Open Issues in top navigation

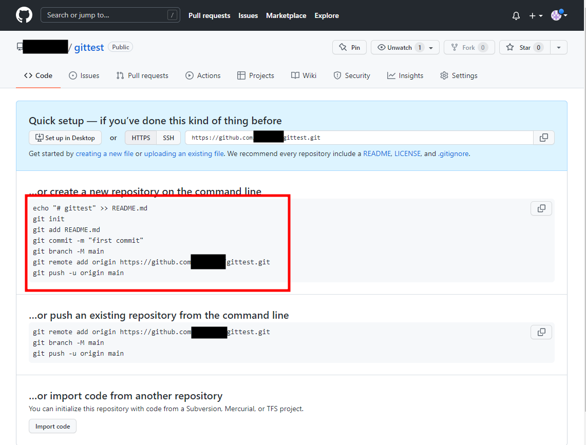[248, 16]
